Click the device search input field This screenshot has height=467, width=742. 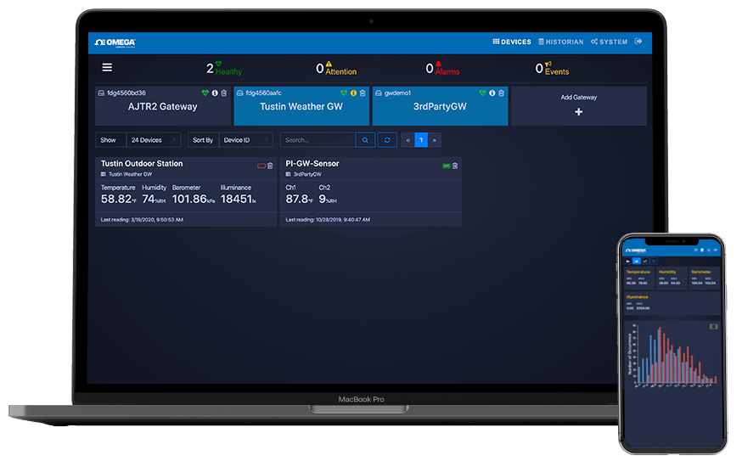[318, 140]
